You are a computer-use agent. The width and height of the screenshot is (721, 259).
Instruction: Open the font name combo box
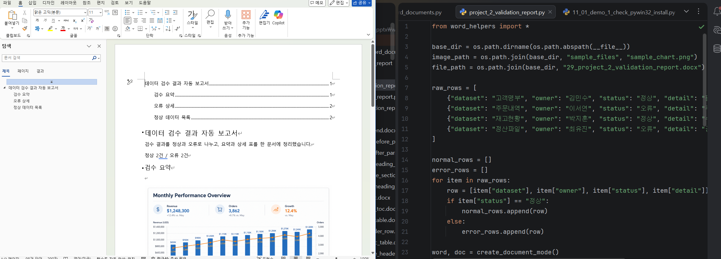click(x=60, y=12)
